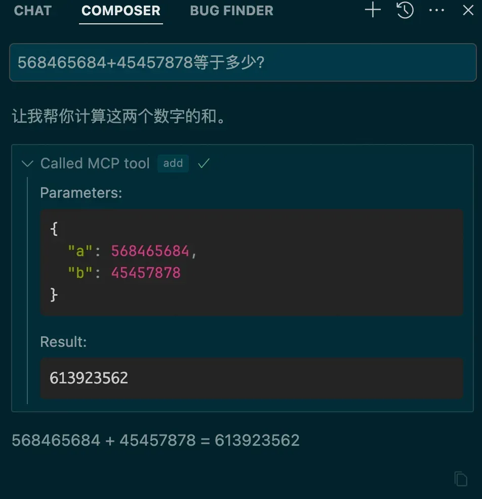Click the final equation answer line

coord(156,441)
